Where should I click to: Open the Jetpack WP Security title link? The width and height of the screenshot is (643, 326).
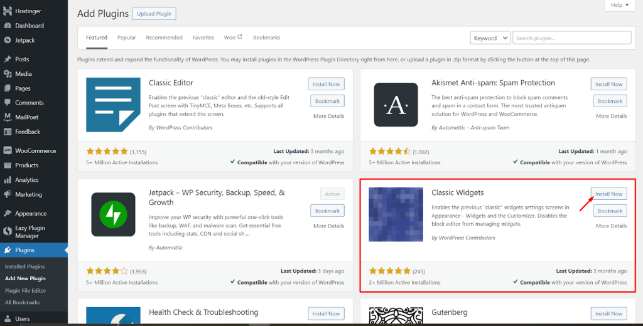click(x=217, y=197)
